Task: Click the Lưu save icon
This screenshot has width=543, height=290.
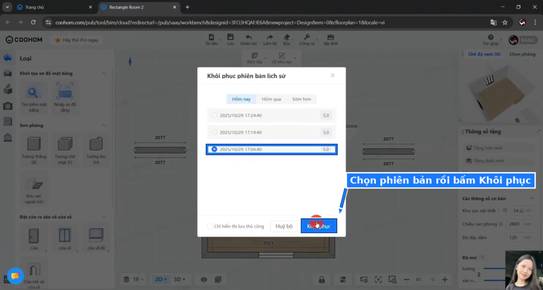Action: [230, 37]
